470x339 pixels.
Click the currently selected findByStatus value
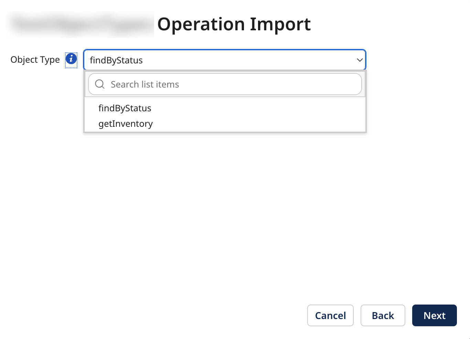(x=116, y=60)
